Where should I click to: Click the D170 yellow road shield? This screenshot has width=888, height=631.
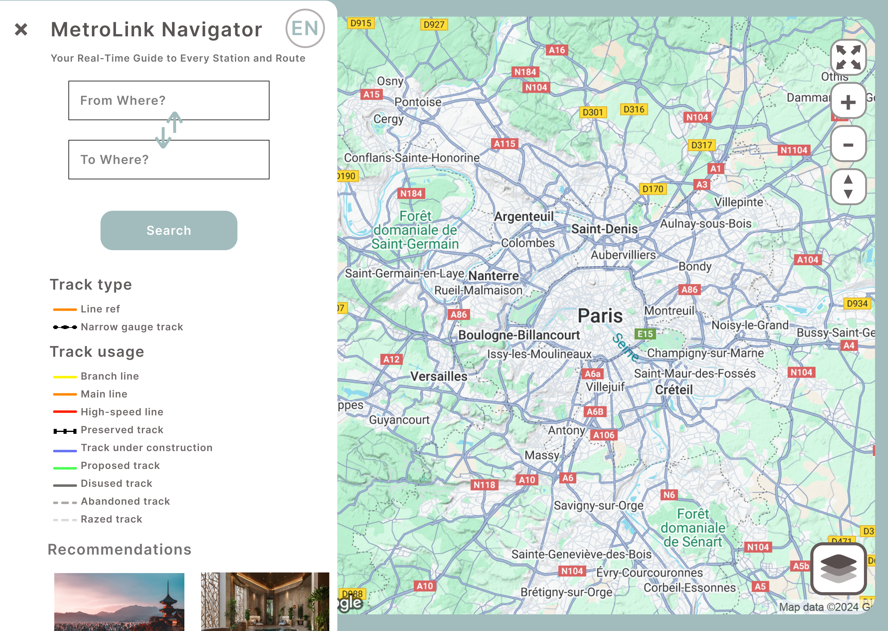653,189
